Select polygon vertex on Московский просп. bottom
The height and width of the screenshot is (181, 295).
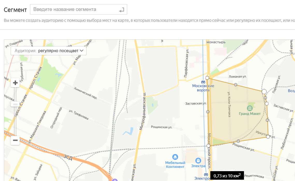[208, 146]
